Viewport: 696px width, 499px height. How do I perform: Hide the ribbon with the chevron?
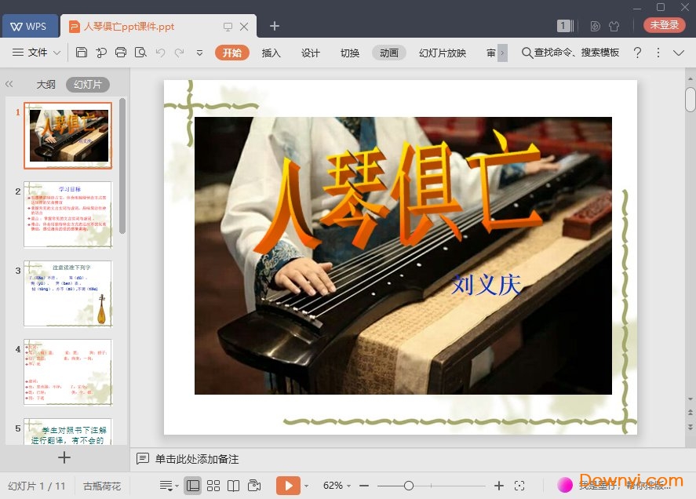pyautogui.click(x=679, y=53)
